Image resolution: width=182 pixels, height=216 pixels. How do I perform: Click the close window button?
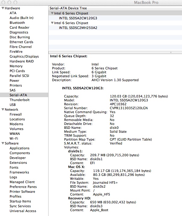(3, 2)
